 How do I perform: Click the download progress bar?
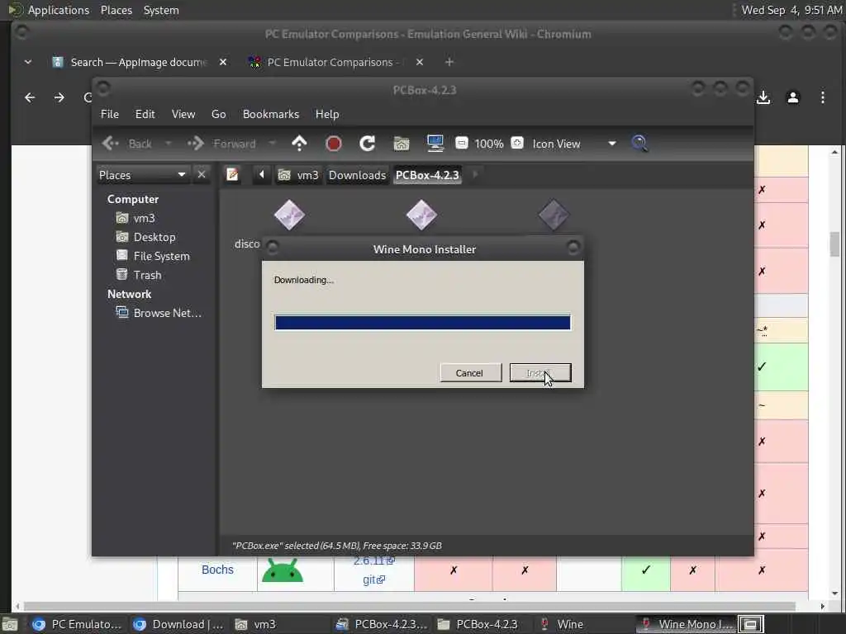tap(422, 323)
